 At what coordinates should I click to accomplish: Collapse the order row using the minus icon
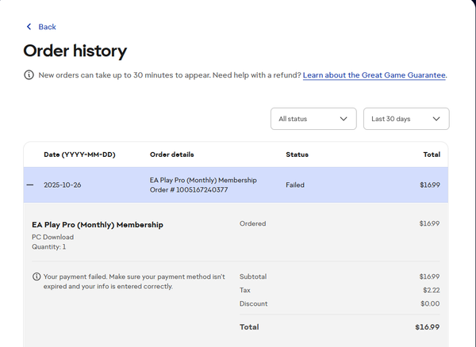click(x=30, y=185)
